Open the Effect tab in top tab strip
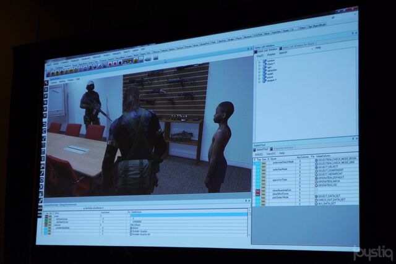The height and width of the screenshot is (264, 396). point(303,28)
